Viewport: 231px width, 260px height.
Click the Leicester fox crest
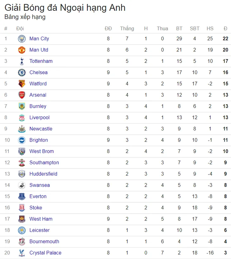pos(22,230)
